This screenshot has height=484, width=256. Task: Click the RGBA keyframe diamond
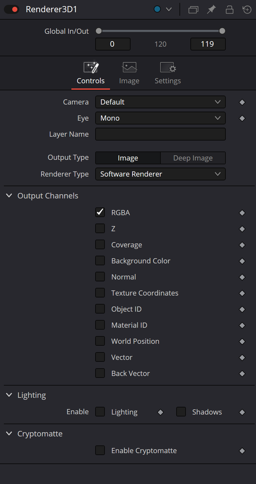click(x=242, y=213)
